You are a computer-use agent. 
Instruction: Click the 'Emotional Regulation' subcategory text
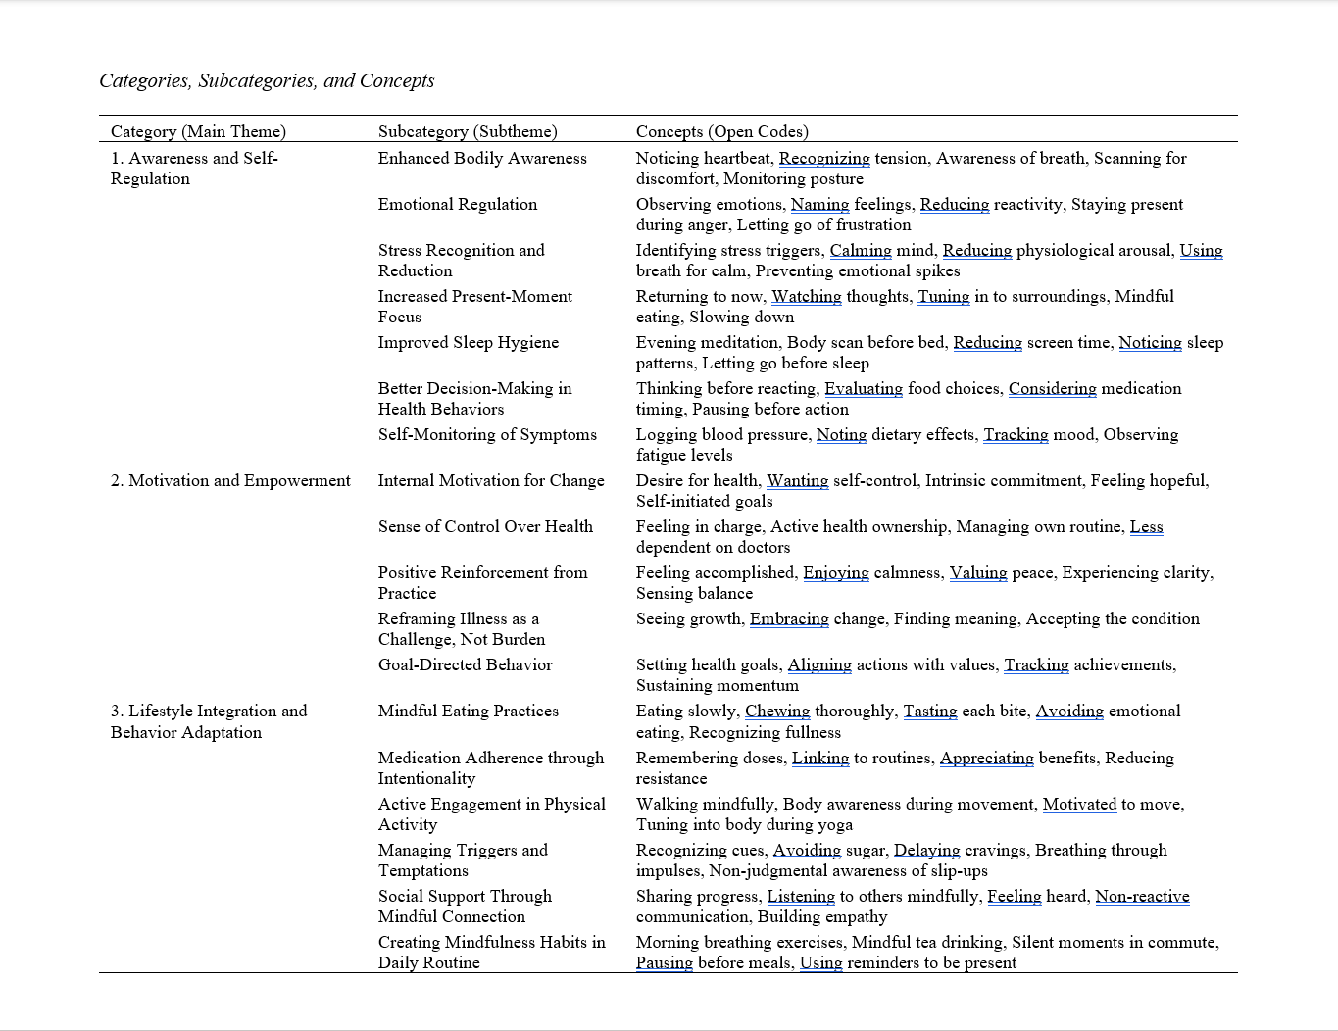458,204
